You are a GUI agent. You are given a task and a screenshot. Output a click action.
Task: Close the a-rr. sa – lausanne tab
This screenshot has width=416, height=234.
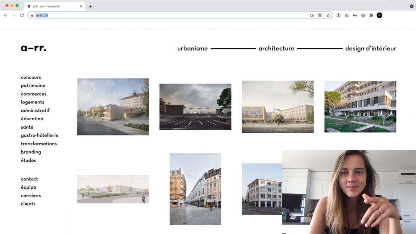click(x=81, y=6)
